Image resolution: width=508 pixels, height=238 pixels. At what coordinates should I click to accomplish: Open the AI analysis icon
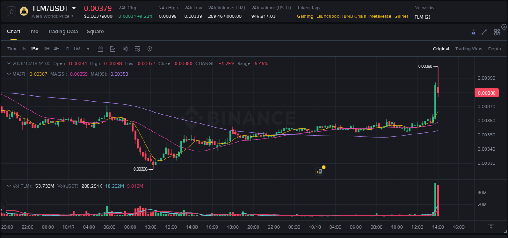tap(473, 32)
